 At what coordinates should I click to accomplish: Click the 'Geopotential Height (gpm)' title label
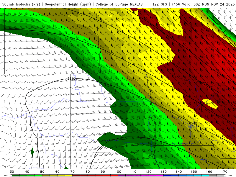point(68,4)
